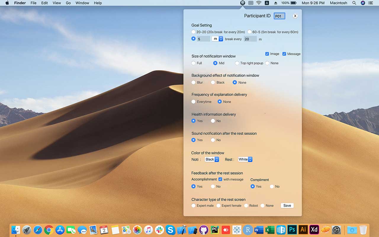Open the Rest color dropdown (White)
The height and width of the screenshot is (237, 379).
(245, 159)
